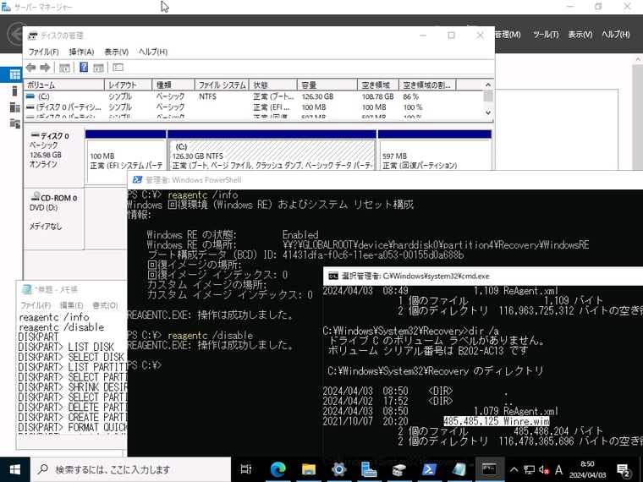Click Notepad window title bar
Screen dimensions: 643x482
[x=72, y=289]
